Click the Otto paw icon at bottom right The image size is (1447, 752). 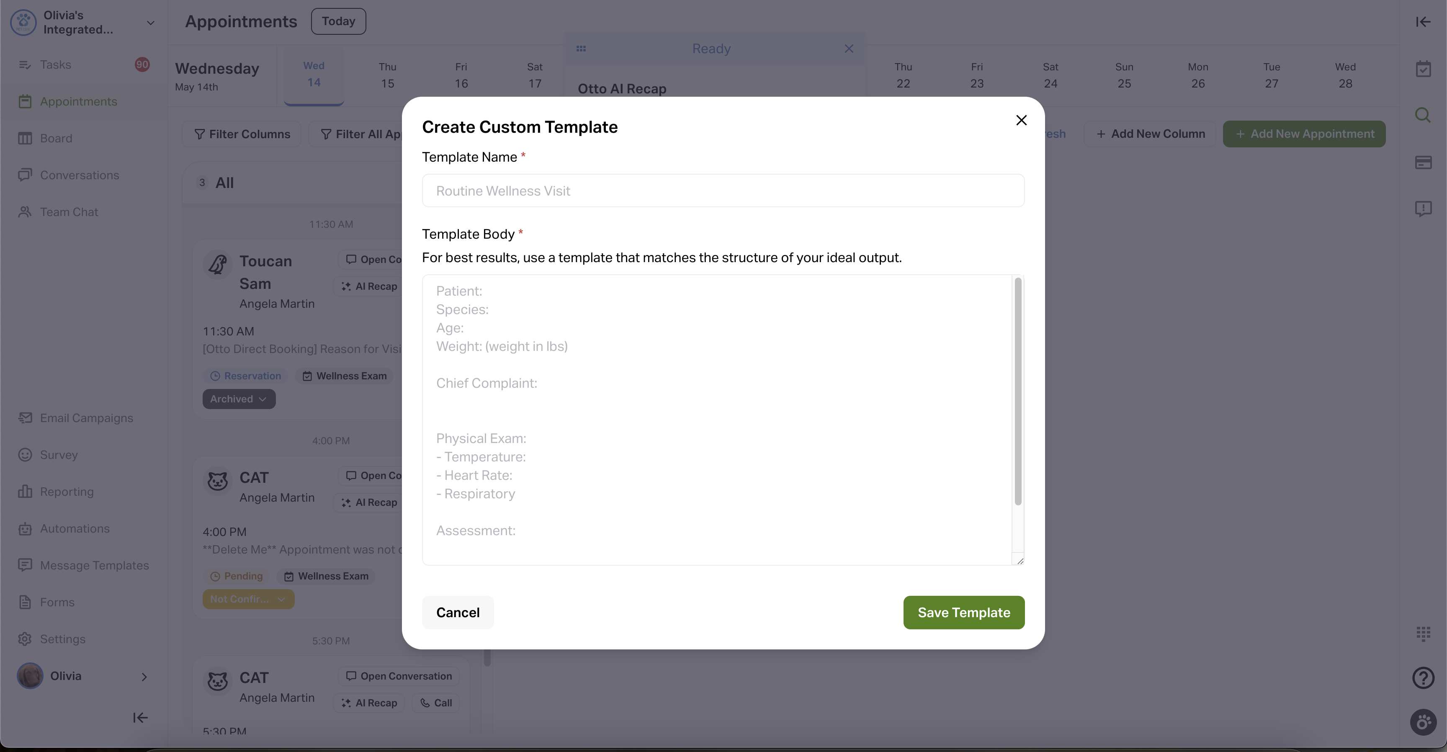[x=1423, y=722]
